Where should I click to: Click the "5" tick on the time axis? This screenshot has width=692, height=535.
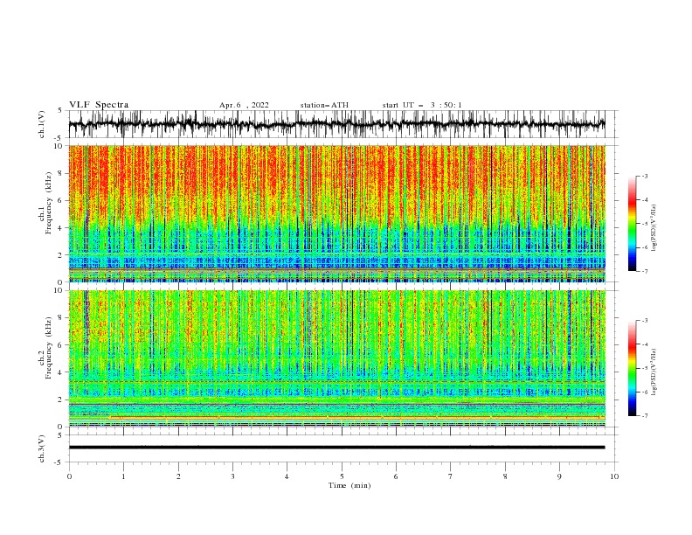pos(342,476)
